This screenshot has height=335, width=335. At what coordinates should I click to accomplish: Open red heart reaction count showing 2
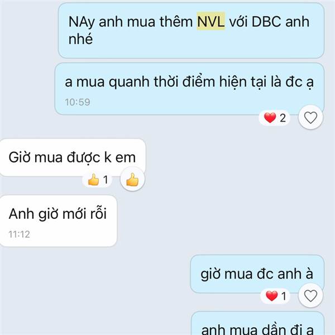coord(275,118)
